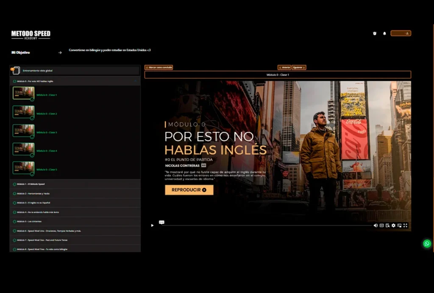Go to next class with Siguiente
The height and width of the screenshot is (293, 434).
point(299,67)
